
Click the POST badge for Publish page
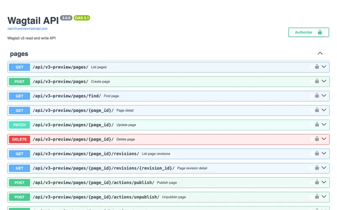[19, 183]
